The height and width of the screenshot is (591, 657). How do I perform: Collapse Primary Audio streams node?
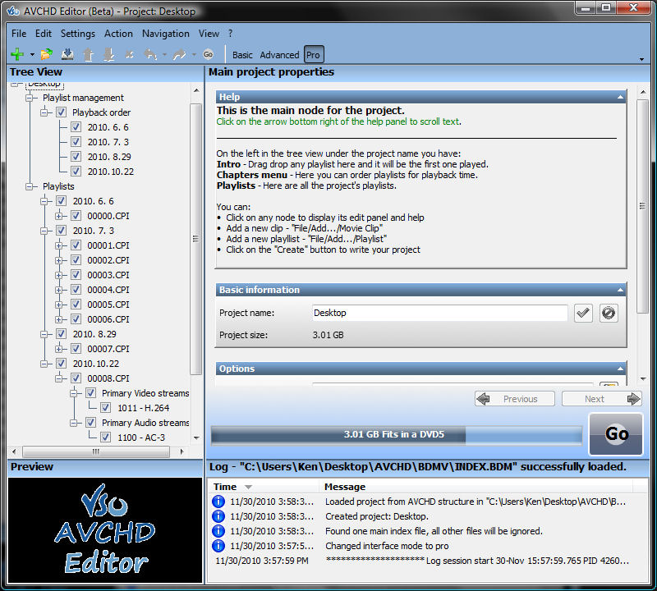(74, 423)
